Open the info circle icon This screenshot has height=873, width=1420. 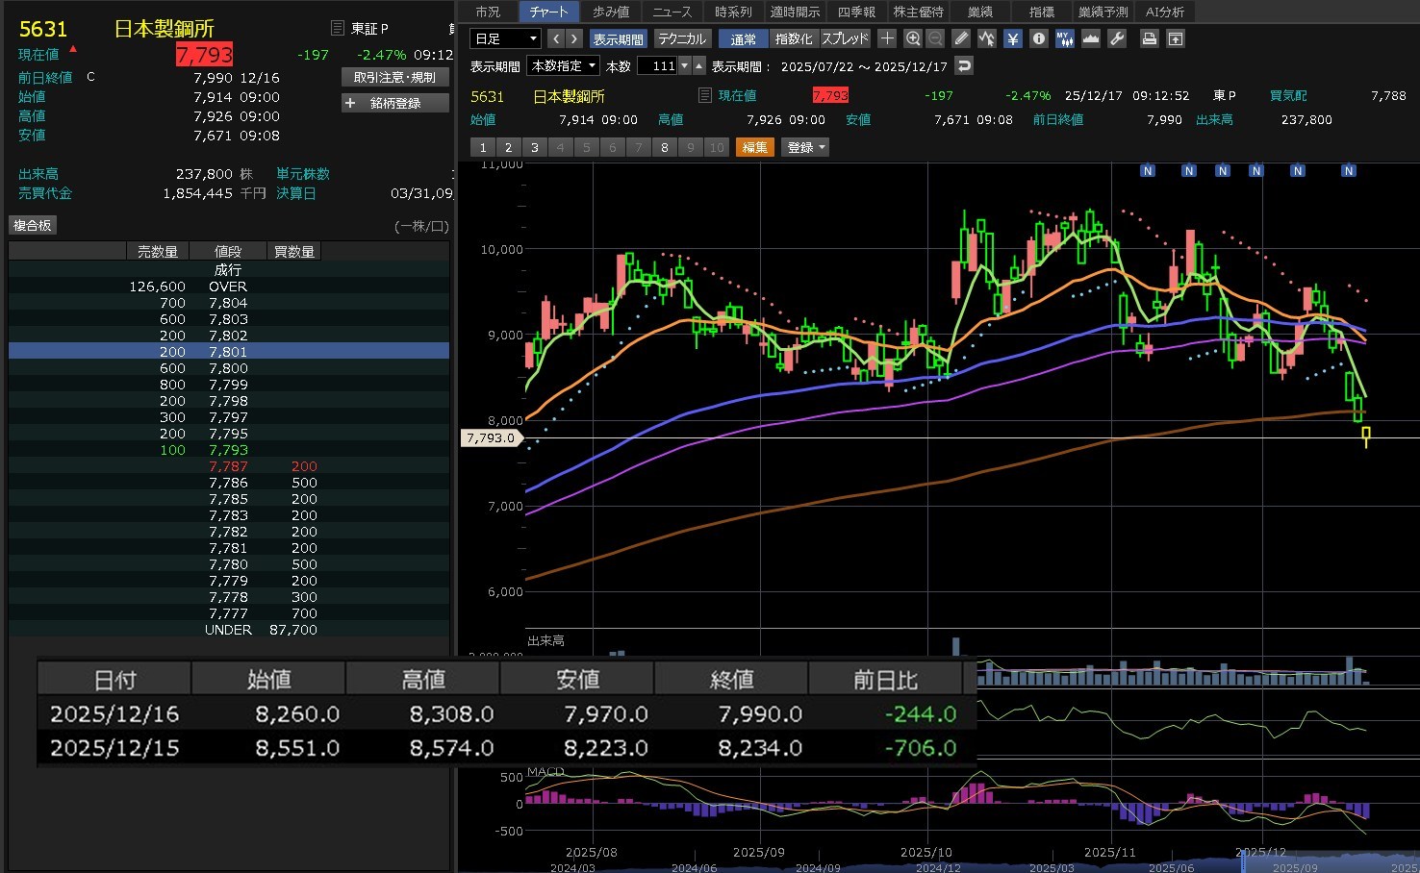(1038, 38)
